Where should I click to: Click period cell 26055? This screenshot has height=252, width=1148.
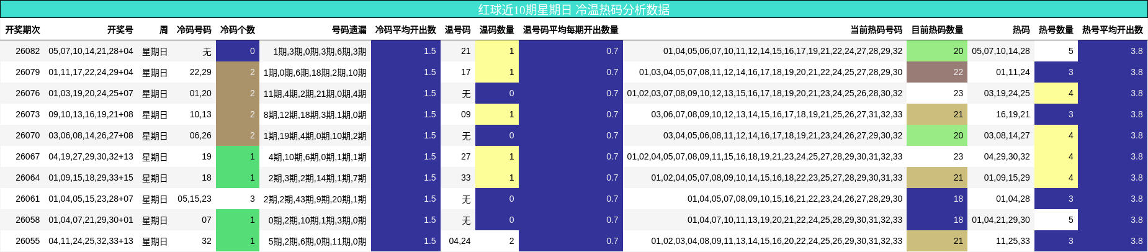point(28,241)
